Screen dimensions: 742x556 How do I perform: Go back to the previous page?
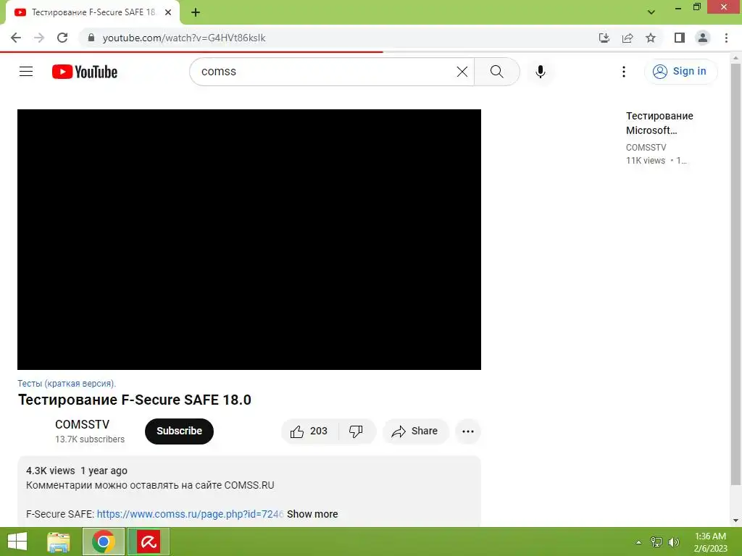point(16,38)
